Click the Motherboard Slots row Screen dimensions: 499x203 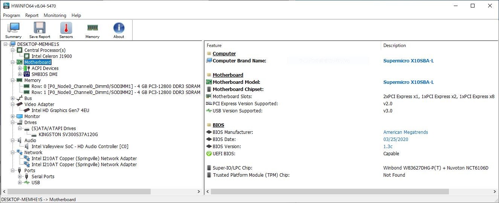coord(351,96)
